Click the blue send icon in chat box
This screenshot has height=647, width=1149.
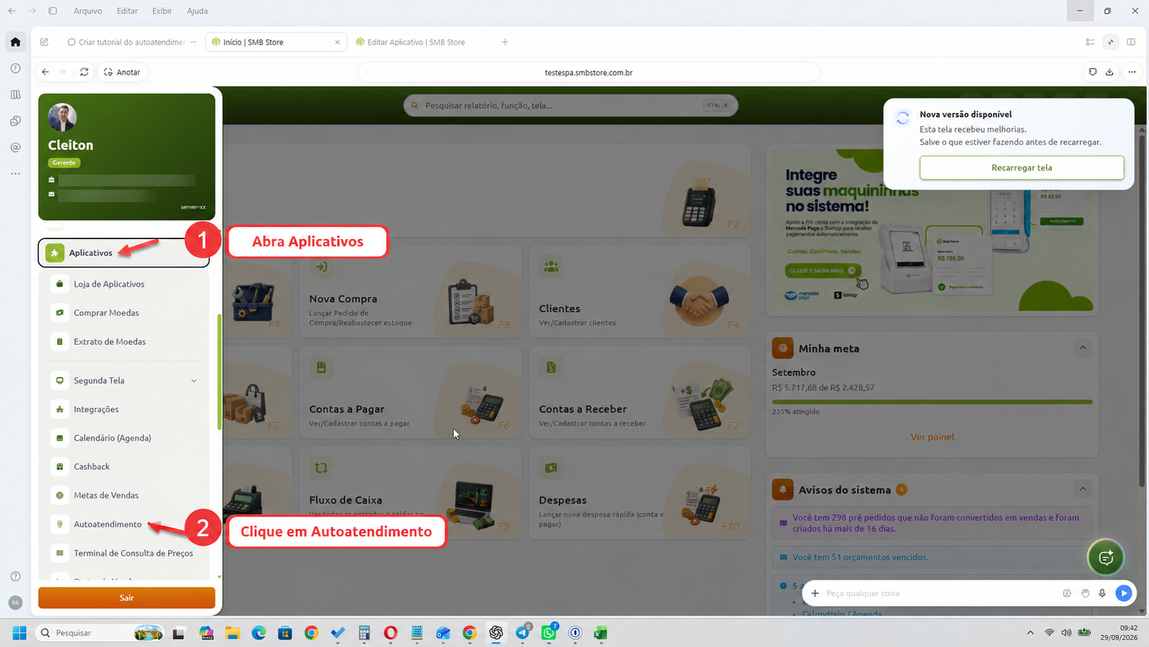(1124, 593)
